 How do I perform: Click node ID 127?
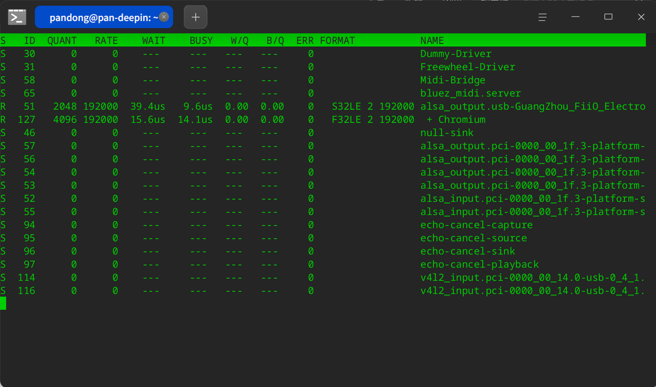[26, 119]
